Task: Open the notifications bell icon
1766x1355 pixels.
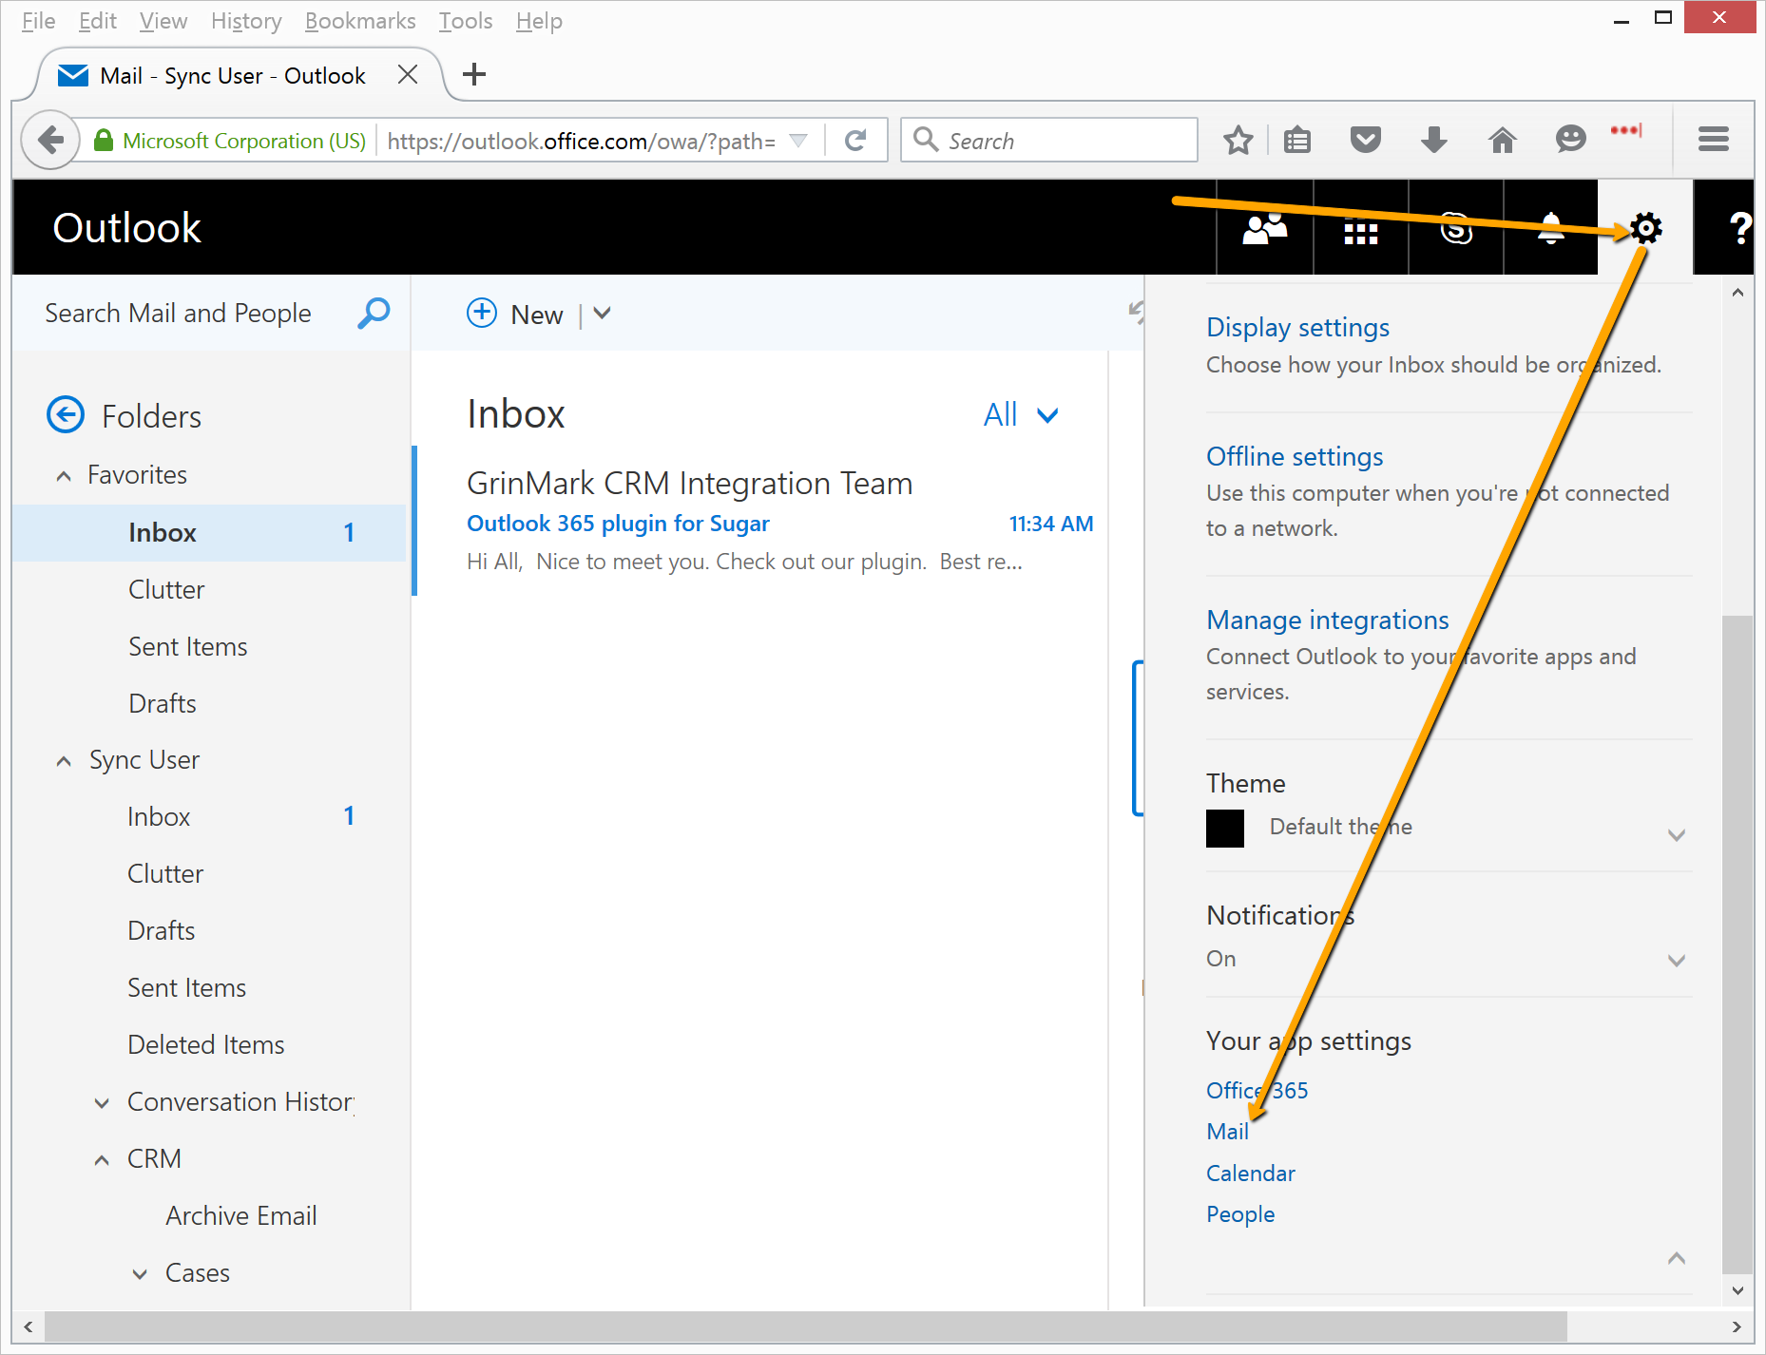Action: 1550,228
